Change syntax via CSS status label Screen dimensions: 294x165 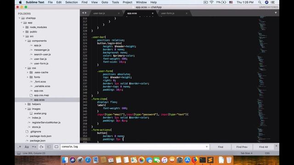(267, 153)
